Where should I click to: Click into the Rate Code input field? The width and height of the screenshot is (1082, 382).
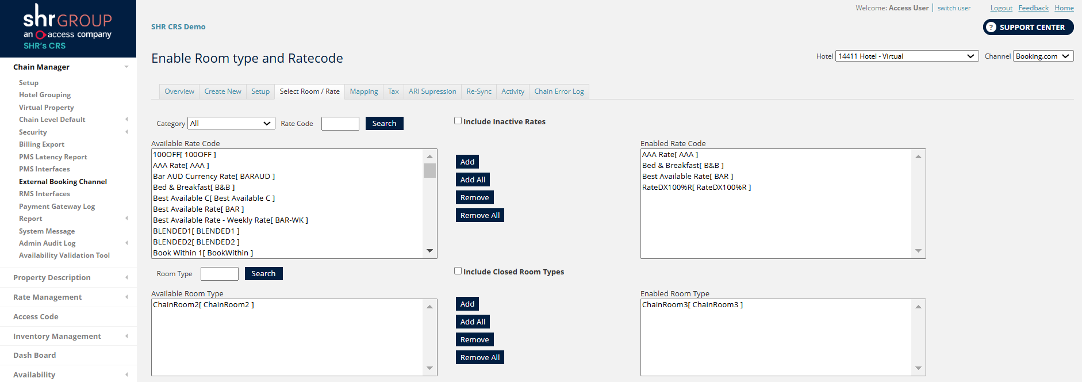point(340,123)
